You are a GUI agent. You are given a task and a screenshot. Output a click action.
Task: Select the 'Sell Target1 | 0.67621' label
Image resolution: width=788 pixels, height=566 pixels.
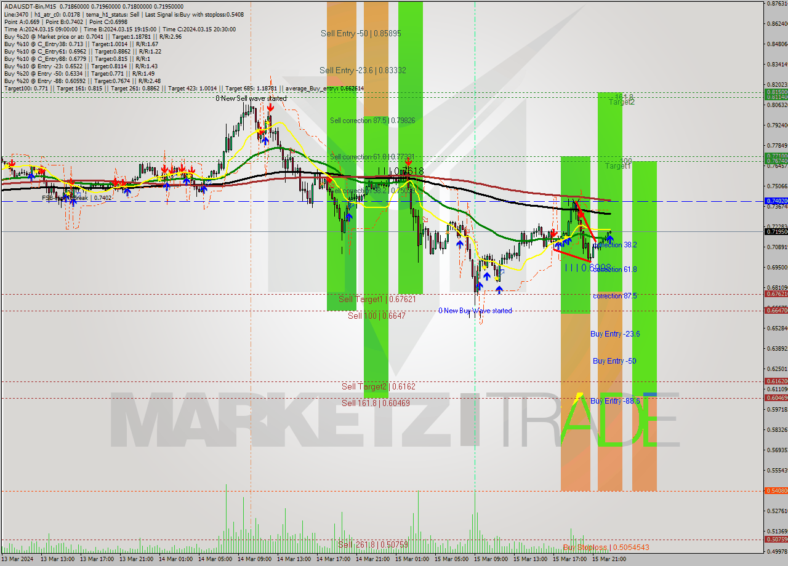377,299
